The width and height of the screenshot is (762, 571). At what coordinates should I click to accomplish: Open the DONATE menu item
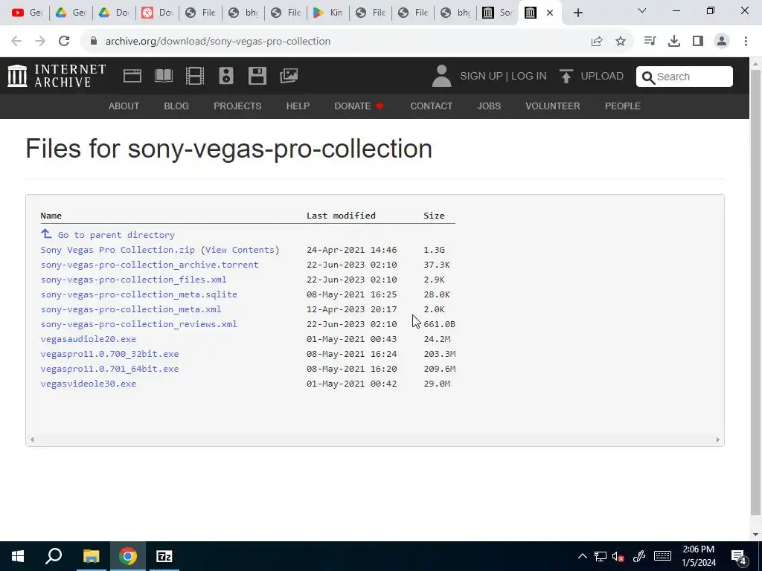point(359,106)
